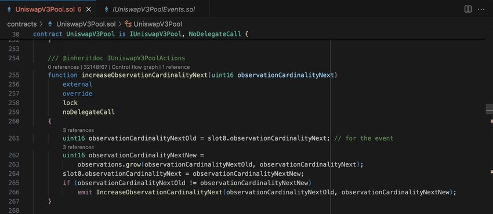Viewport: 493px width, 214px height.
Task: Click 'noDelegateCall' on line 259
Action: tap(89, 112)
